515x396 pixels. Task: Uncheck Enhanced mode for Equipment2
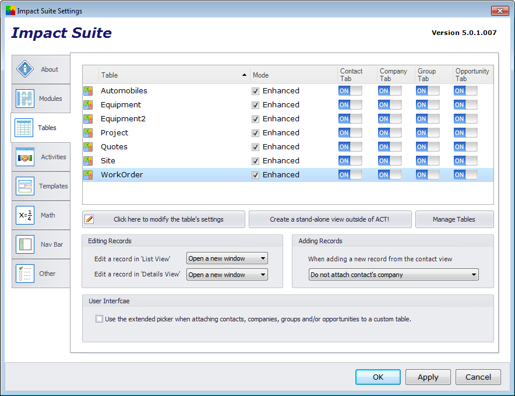(255, 119)
